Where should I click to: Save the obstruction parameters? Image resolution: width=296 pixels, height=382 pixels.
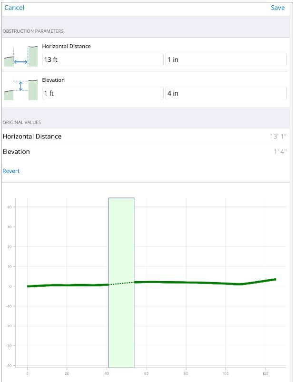277,8
